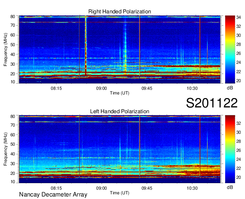Click the "20" frequency tick on the Left Handed plot
The height and width of the screenshot is (199, 245).
[13, 173]
